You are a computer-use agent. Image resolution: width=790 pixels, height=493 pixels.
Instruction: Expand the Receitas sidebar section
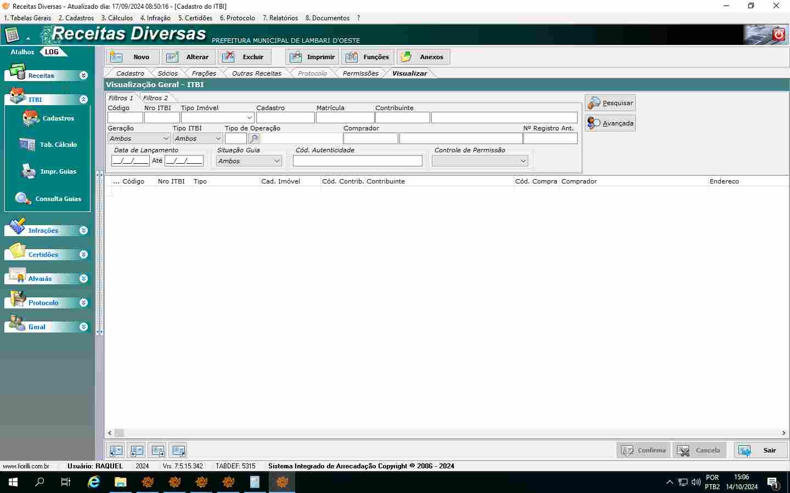coord(83,76)
